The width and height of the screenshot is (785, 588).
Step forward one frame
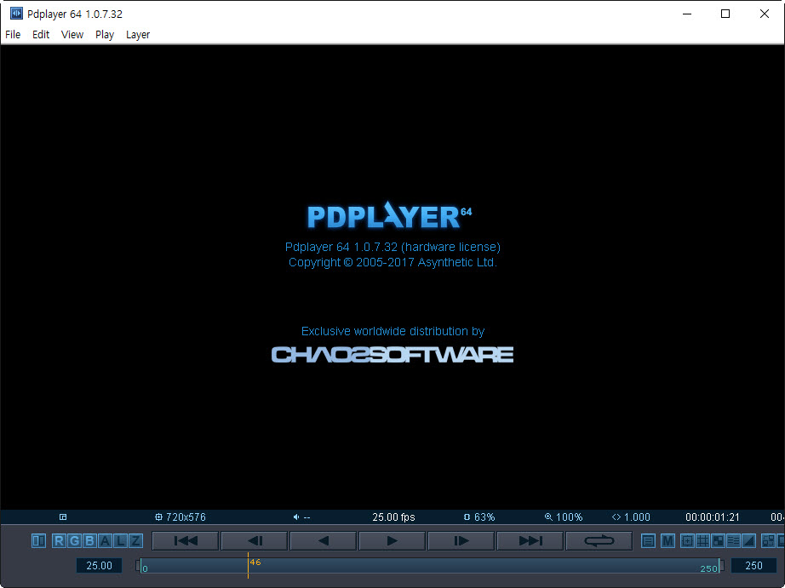pyautogui.click(x=461, y=541)
